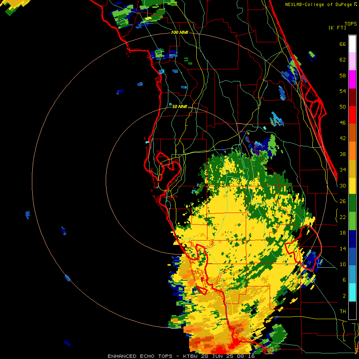The width and height of the screenshot is (359, 359).
Task: Click the 30 legend value
Action: (x=343, y=185)
